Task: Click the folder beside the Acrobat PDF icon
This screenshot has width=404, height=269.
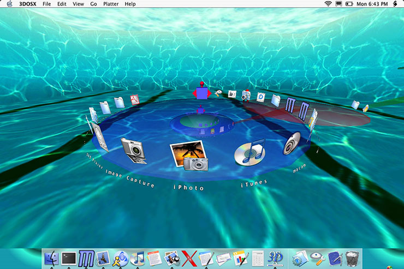Action: (x=120, y=102)
